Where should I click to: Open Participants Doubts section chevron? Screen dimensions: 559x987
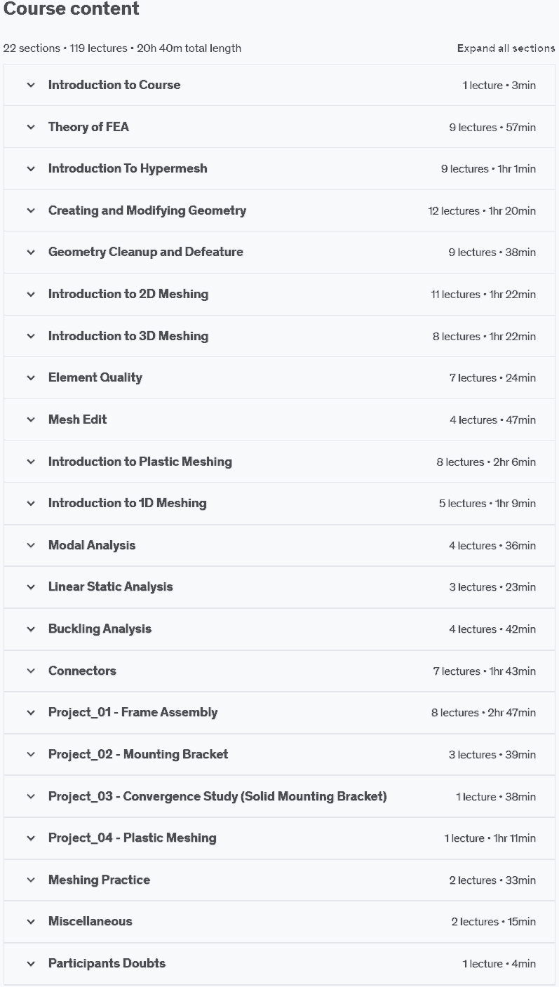pos(31,963)
